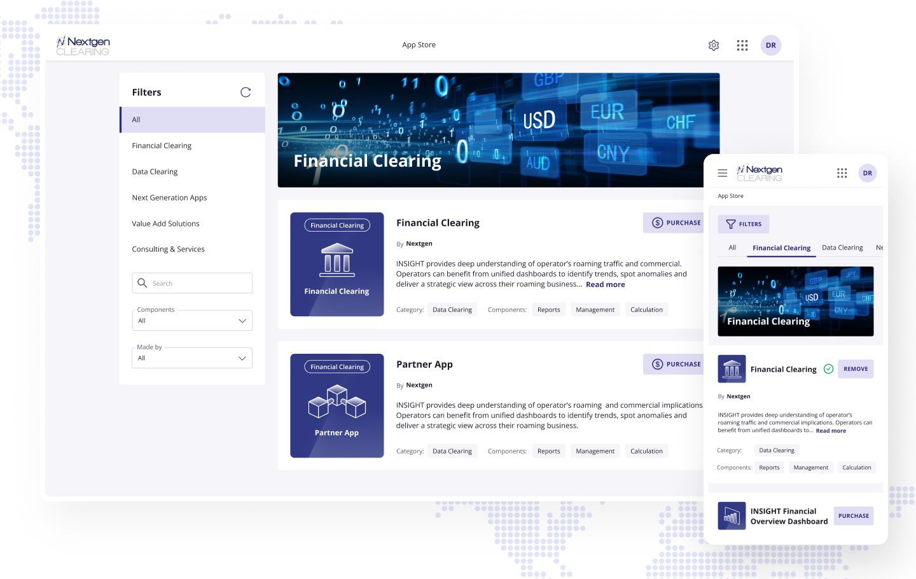Open apps grid in mobile view

(842, 173)
